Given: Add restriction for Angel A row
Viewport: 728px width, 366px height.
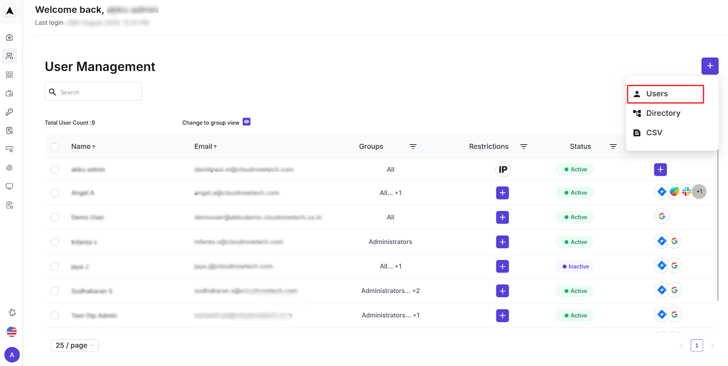Looking at the screenshot, I should click(x=502, y=193).
